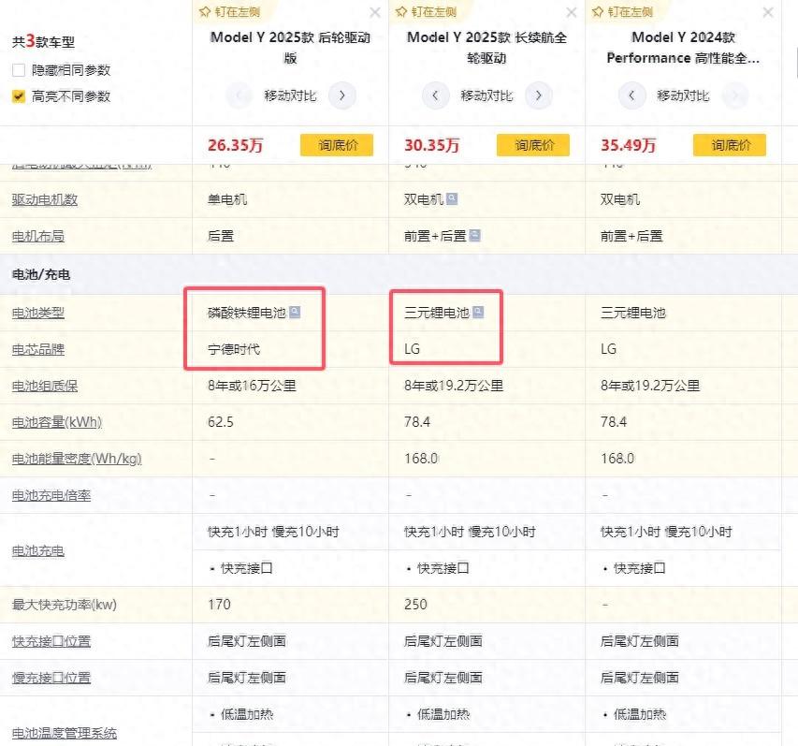Click the 26.35万 price

click(235, 145)
